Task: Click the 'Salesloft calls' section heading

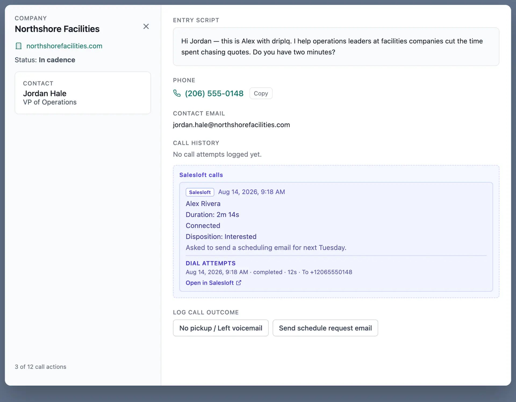Action: tap(201, 175)
